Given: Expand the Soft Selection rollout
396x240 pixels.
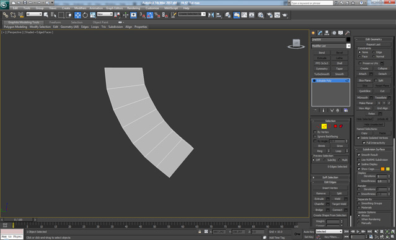Looking at the screenshot, I should (x=330, y=178).
